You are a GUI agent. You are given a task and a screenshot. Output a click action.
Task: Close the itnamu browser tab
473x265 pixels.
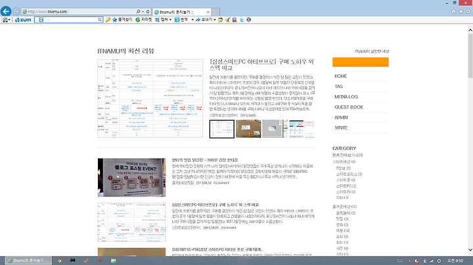pos(208,12)
